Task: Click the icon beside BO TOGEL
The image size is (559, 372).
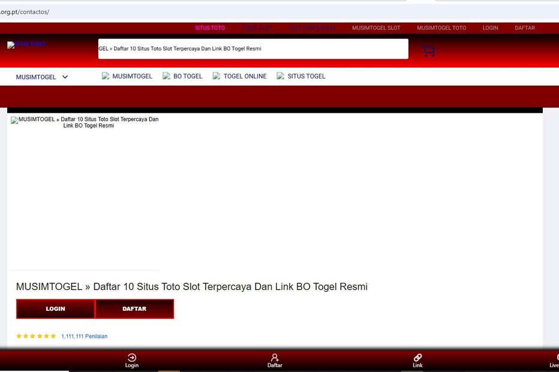Action: click(x=167, y=76)
